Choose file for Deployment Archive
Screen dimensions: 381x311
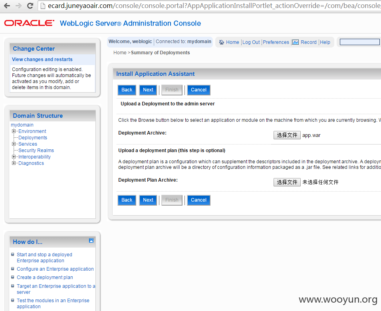point(287,135)
